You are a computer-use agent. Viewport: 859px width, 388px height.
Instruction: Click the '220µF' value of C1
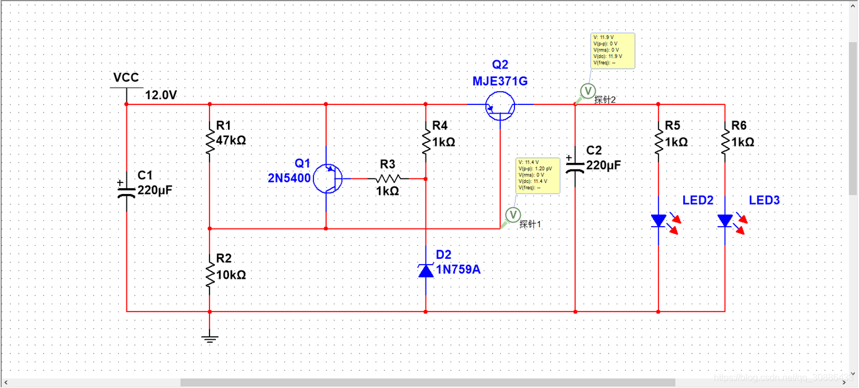[155, 191]
